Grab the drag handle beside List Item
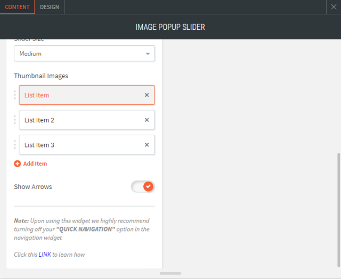The height and width of the screenshot is (279, 341). click(x=15, y=95)
